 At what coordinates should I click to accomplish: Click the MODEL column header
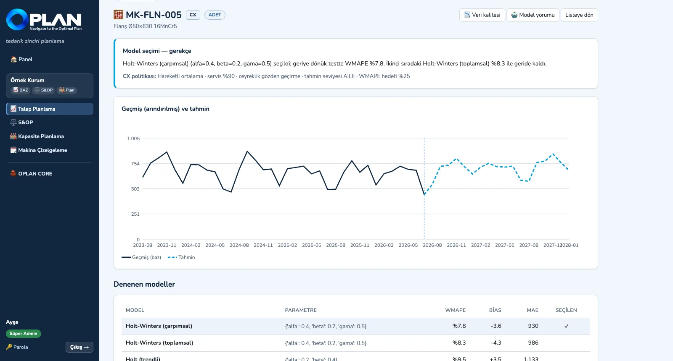pyautogui.click(x=135, y=310)
